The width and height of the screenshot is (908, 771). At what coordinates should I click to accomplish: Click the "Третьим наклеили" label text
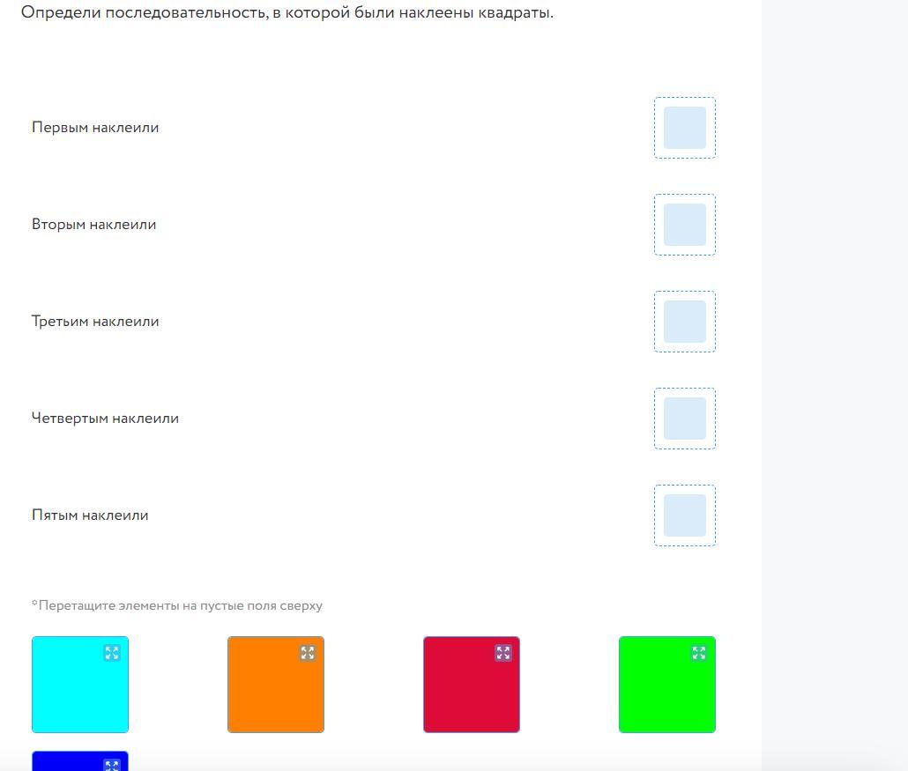pyautogui.click(x=95, y=322)
